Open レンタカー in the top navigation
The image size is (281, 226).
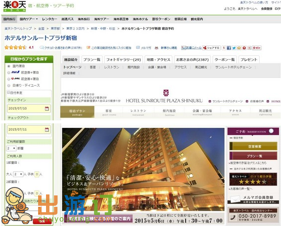point(49,19)
